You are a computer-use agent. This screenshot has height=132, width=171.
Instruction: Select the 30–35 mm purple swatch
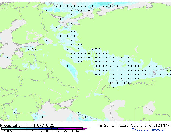pos(60,128)
